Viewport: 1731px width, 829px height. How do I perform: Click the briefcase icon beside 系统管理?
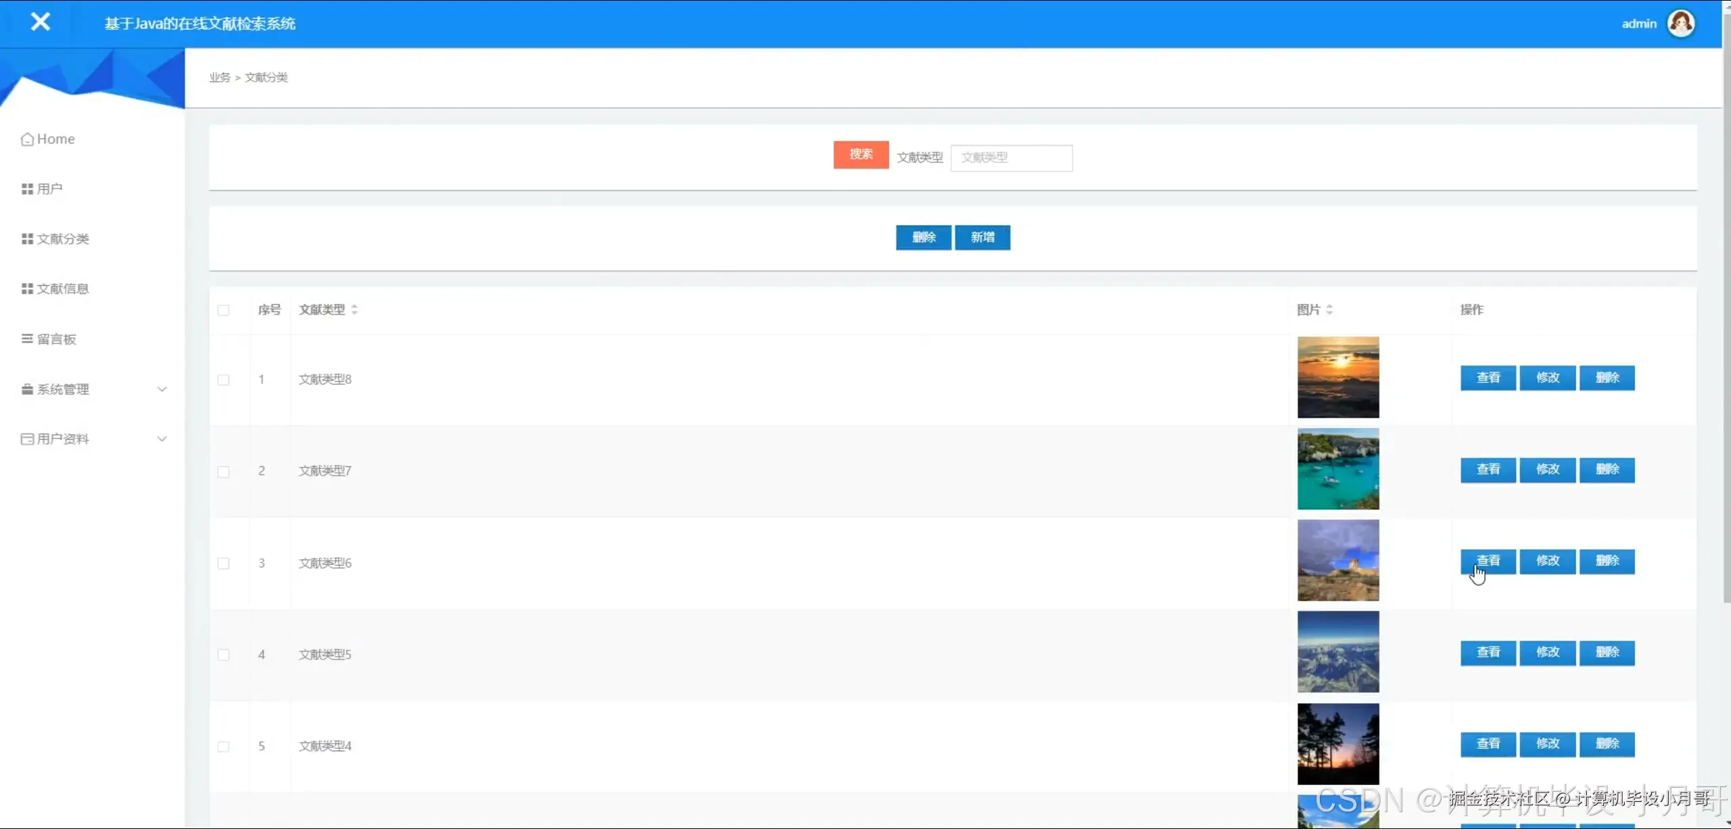tap(27, 389)
